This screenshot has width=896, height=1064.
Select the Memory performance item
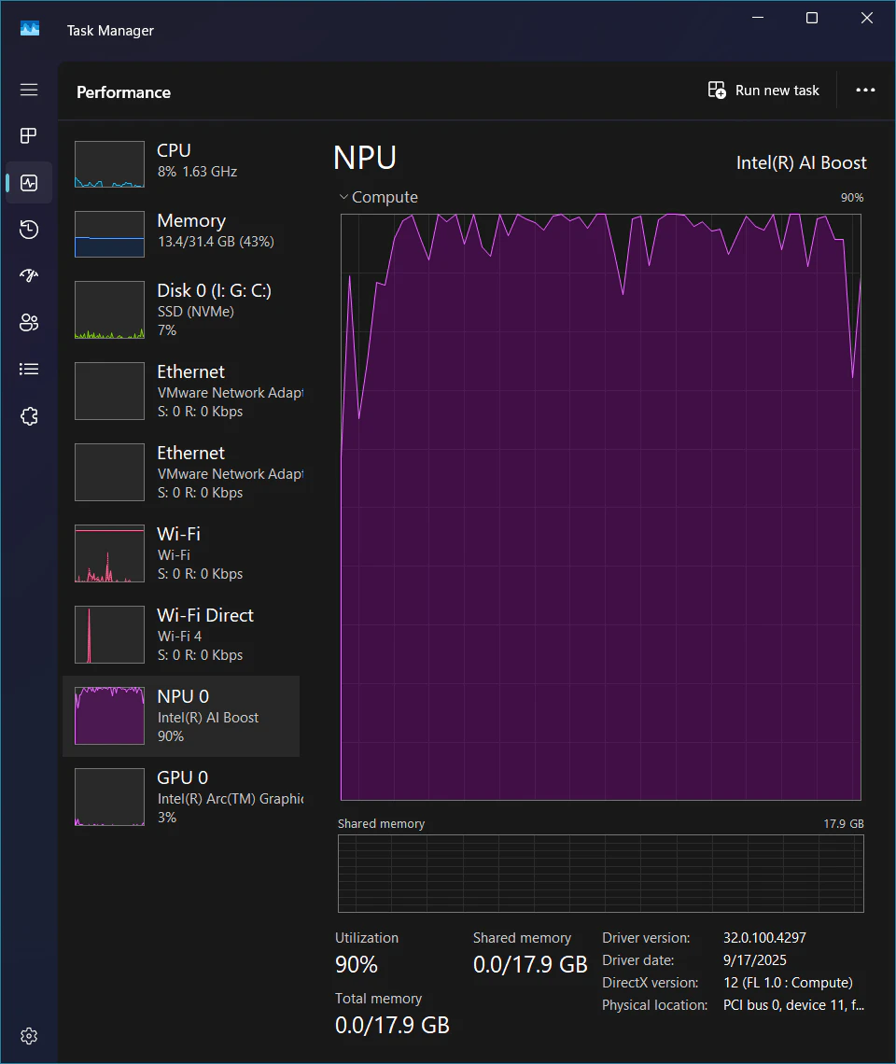(x=181, y=234)
